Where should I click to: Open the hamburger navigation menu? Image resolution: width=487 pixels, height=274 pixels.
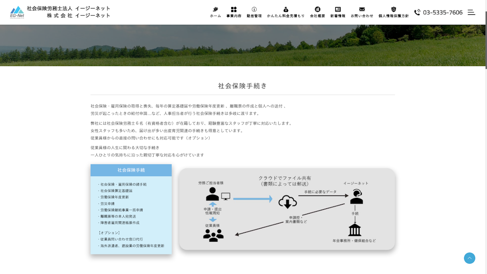[472, 12]
